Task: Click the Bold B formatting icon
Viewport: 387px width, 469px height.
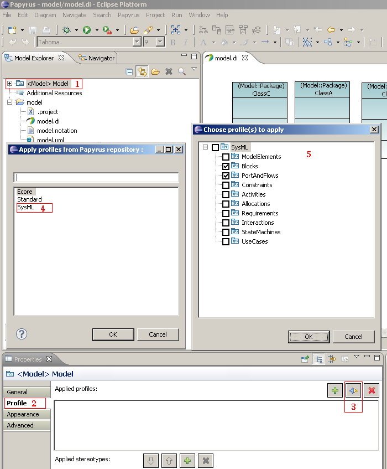Action: tap(172, 43)
